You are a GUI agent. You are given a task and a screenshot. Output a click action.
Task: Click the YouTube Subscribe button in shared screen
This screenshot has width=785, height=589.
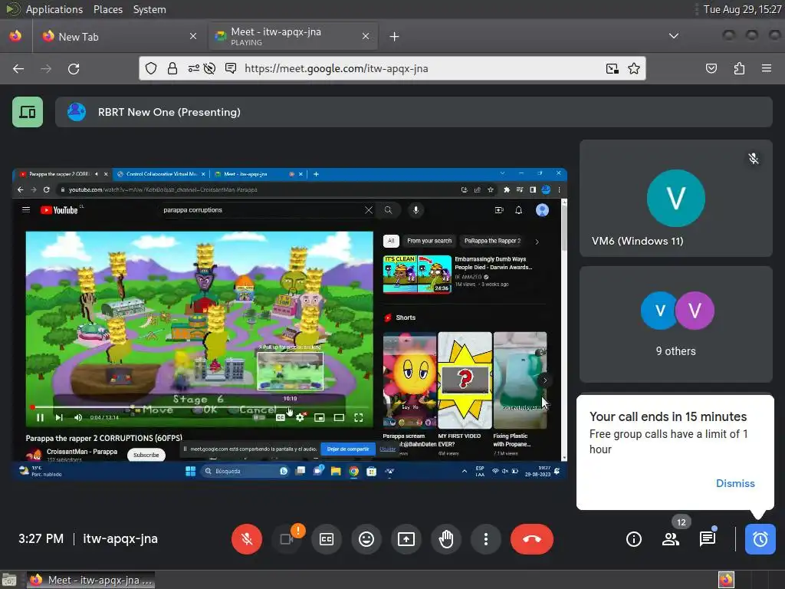(x=146, y=455)
